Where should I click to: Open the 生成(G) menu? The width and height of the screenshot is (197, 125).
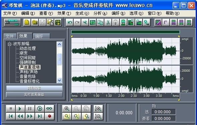pos(82,13)
